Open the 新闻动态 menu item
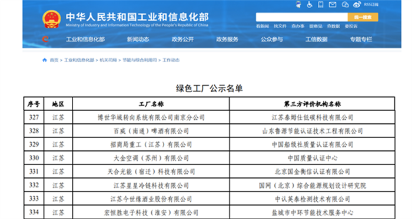The width and height of the screenshot is (412, 219). 138,39
